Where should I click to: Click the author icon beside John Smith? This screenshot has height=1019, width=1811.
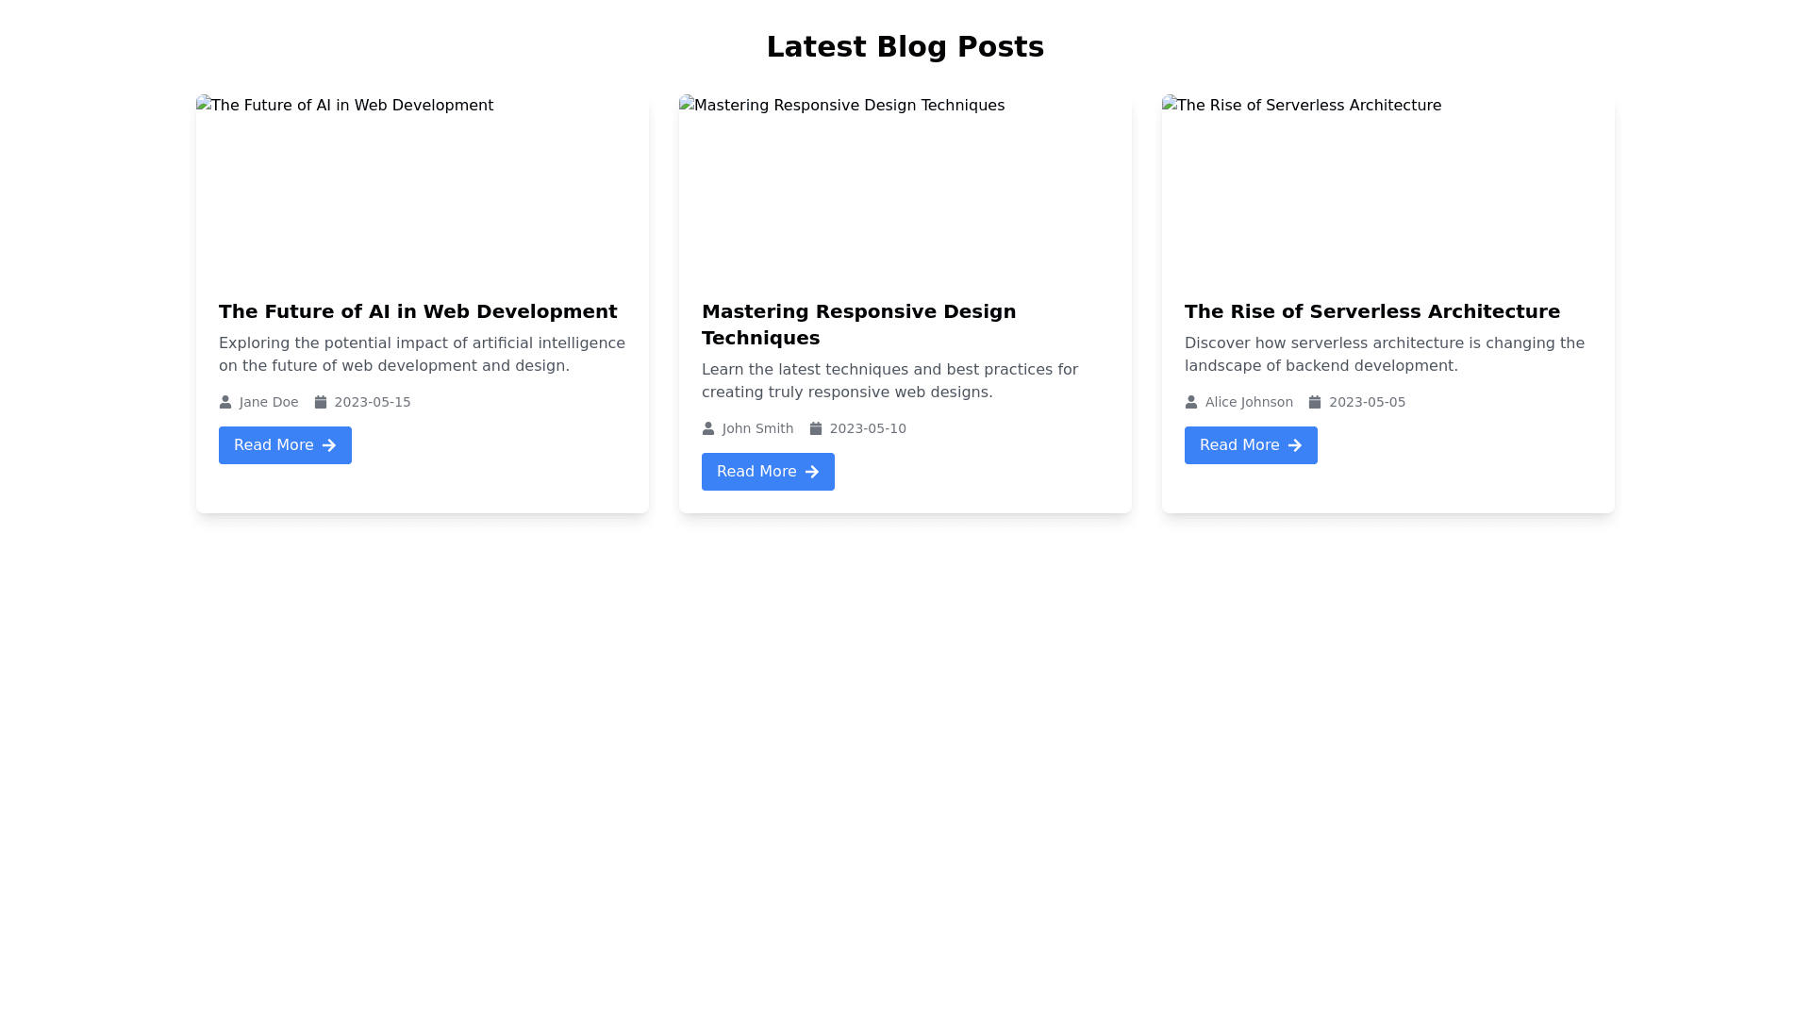tap(708, 428)
